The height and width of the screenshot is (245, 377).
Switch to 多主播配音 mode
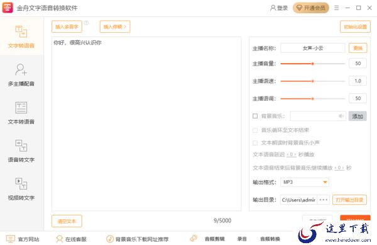click(x=21, y=75)
